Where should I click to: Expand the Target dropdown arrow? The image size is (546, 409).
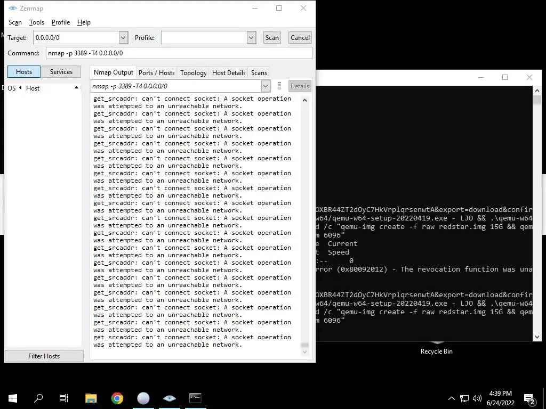pyautogui.click(x=123, y=38)
